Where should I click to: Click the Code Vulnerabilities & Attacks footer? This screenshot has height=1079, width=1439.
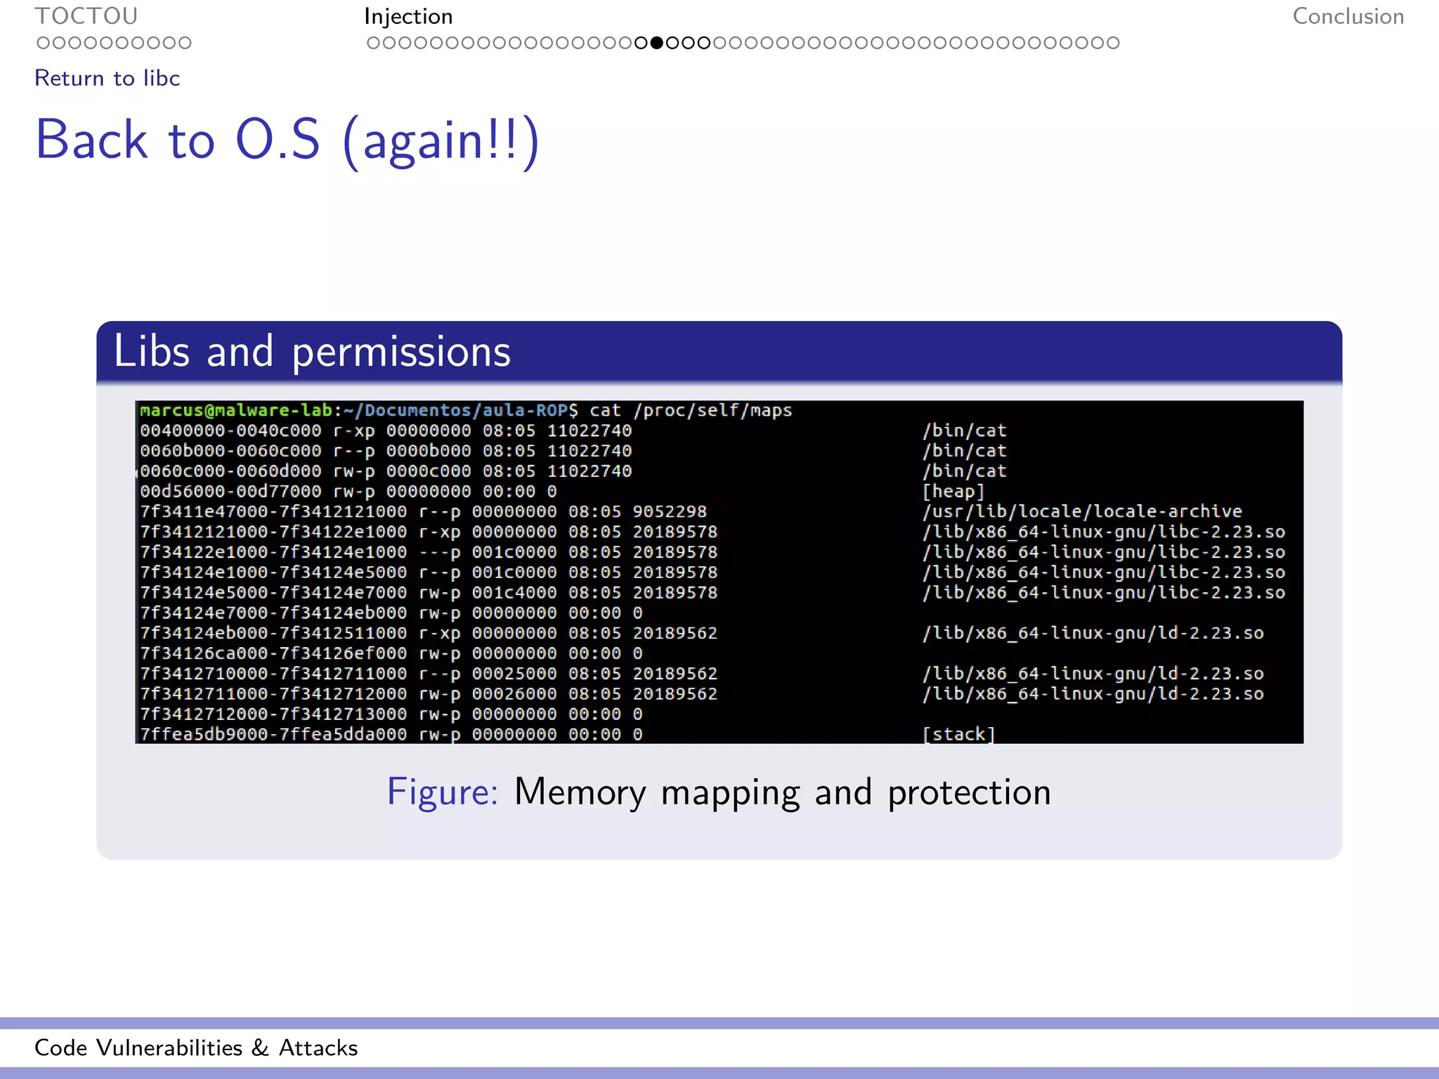point(196,1048)
